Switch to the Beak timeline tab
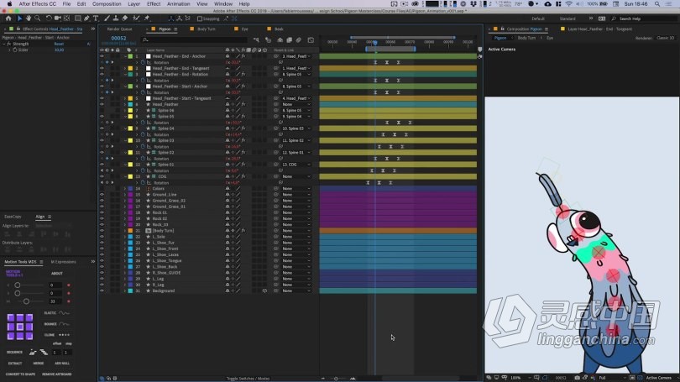Screen dimensions: 680x382 pyautogui.click(x=279, y=29)
